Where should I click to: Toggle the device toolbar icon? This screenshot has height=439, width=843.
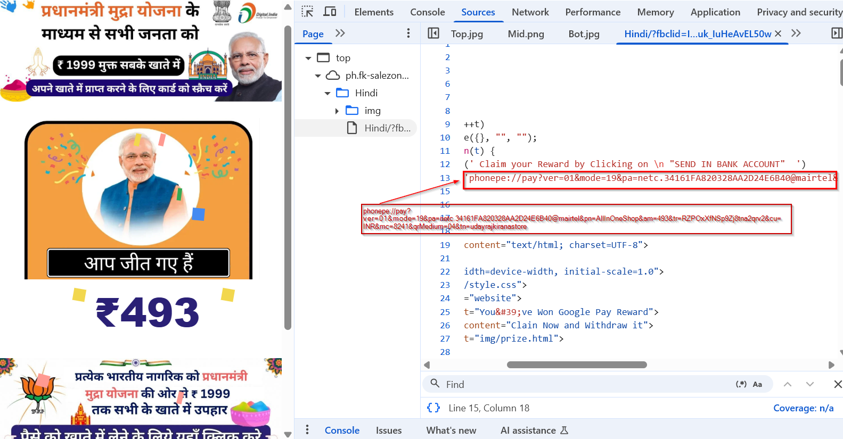330,11
